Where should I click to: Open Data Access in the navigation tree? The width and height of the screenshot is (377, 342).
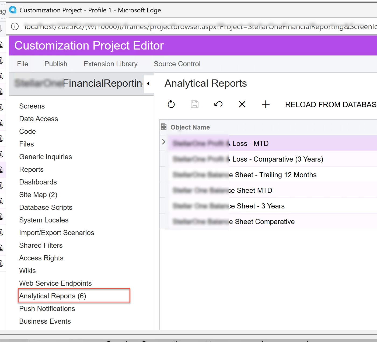click(39, 119)
